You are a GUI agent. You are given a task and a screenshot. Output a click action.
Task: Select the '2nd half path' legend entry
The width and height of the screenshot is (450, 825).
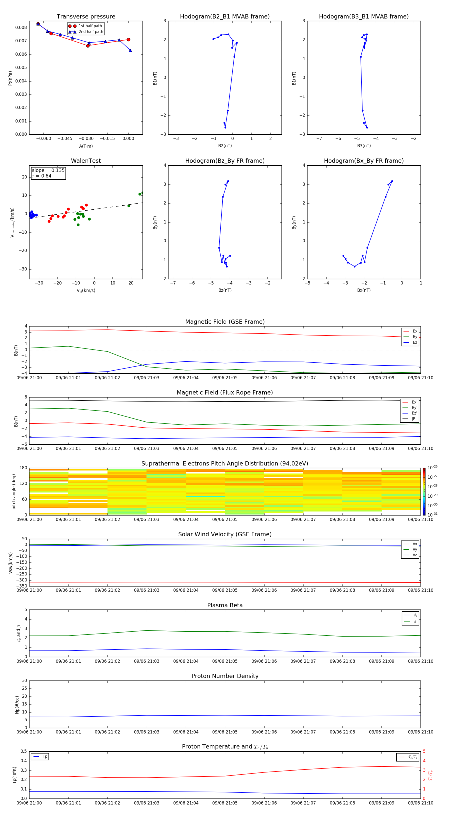[85, 32]
